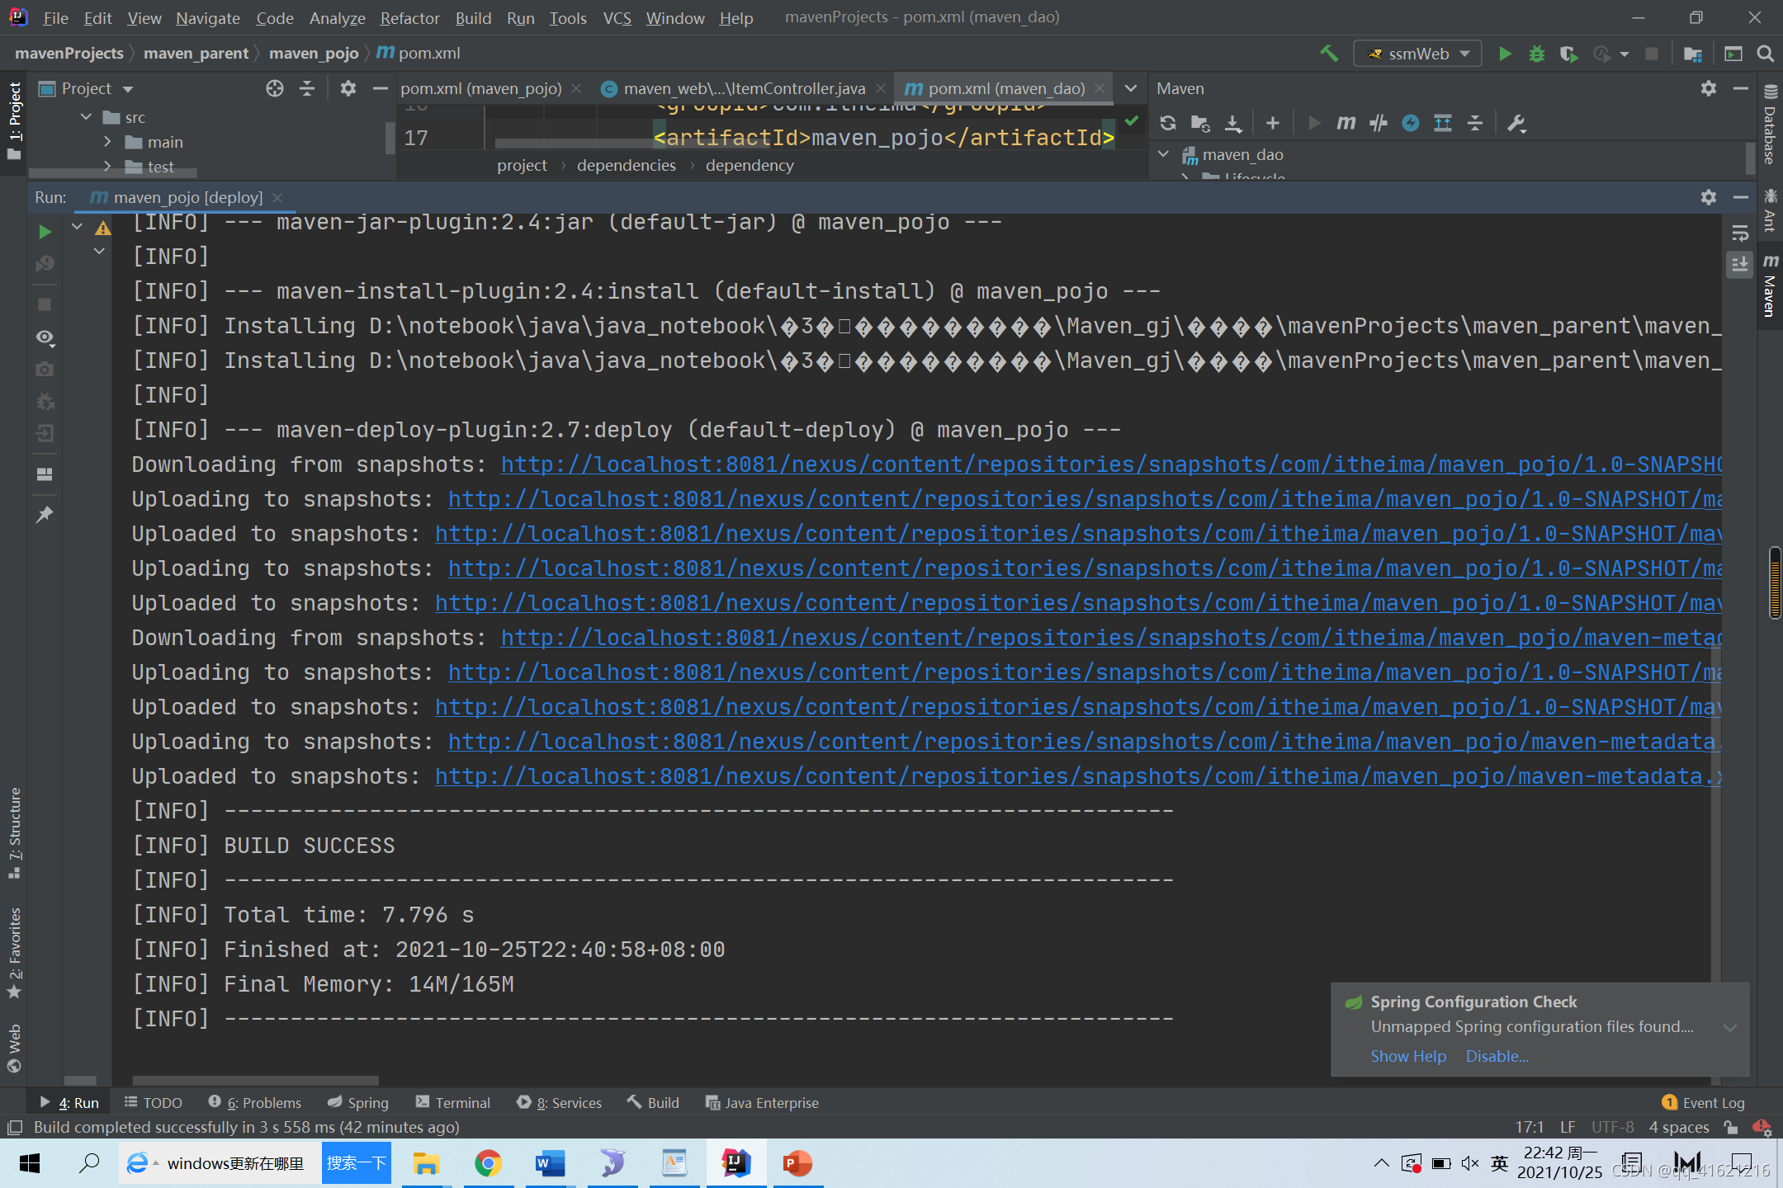Download sources and documentation in Maven panel
1783x1188 pixels.
[1232, 123]
